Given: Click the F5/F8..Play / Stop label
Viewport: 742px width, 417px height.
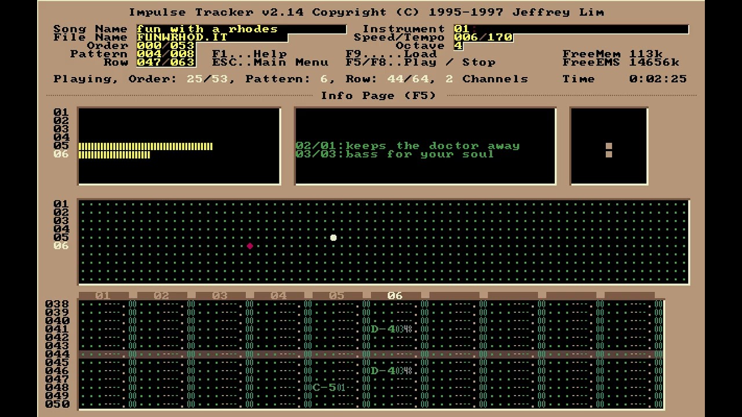Looking at the screenshot, I should [x=421, y=63].
